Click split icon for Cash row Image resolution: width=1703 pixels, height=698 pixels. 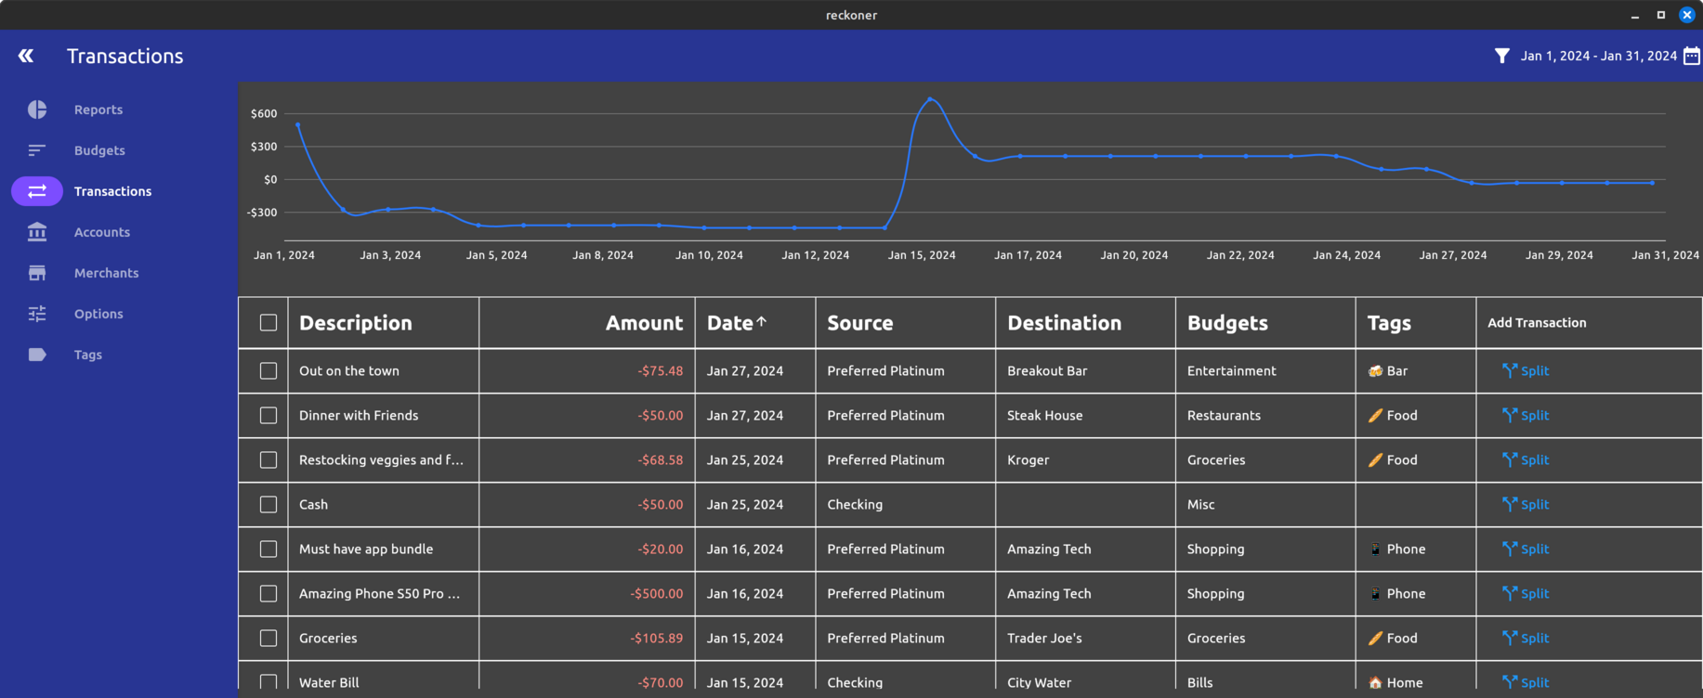tap(1510, 504)
